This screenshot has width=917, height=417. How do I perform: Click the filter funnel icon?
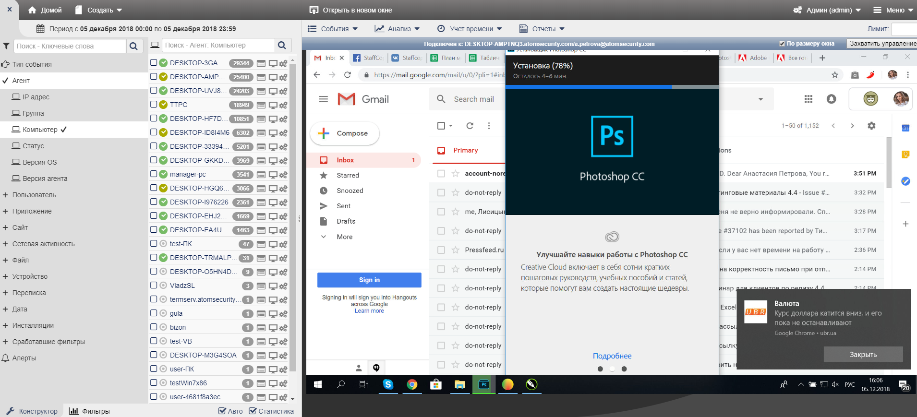point(6,46)
